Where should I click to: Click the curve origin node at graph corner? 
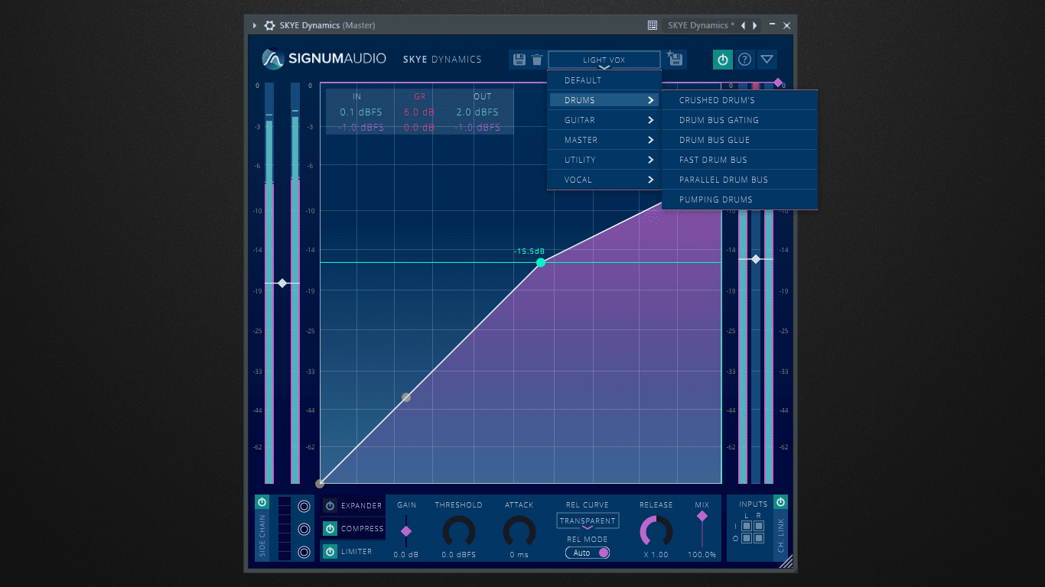[x=320, y=483]
